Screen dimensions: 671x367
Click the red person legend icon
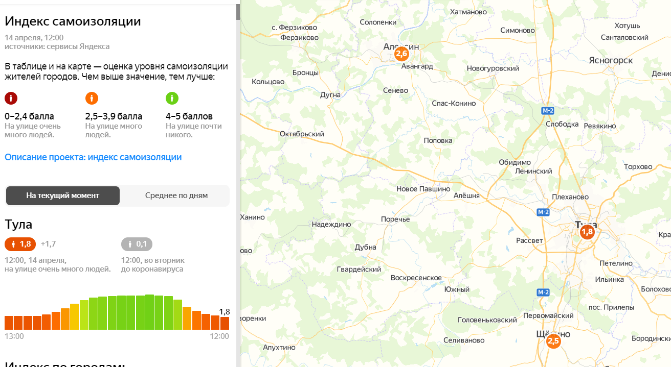point(11,98)
